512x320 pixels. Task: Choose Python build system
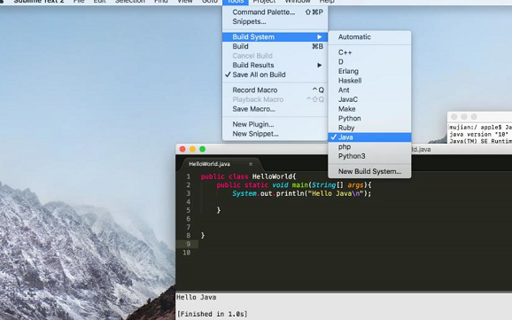tap(369, 118)
